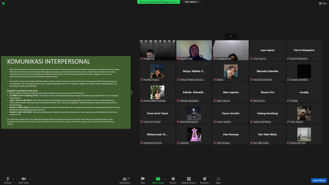Viewport: 329px width, 185px height.
Task: Select the Irfan Romzey participant tile
Action: 231,135
